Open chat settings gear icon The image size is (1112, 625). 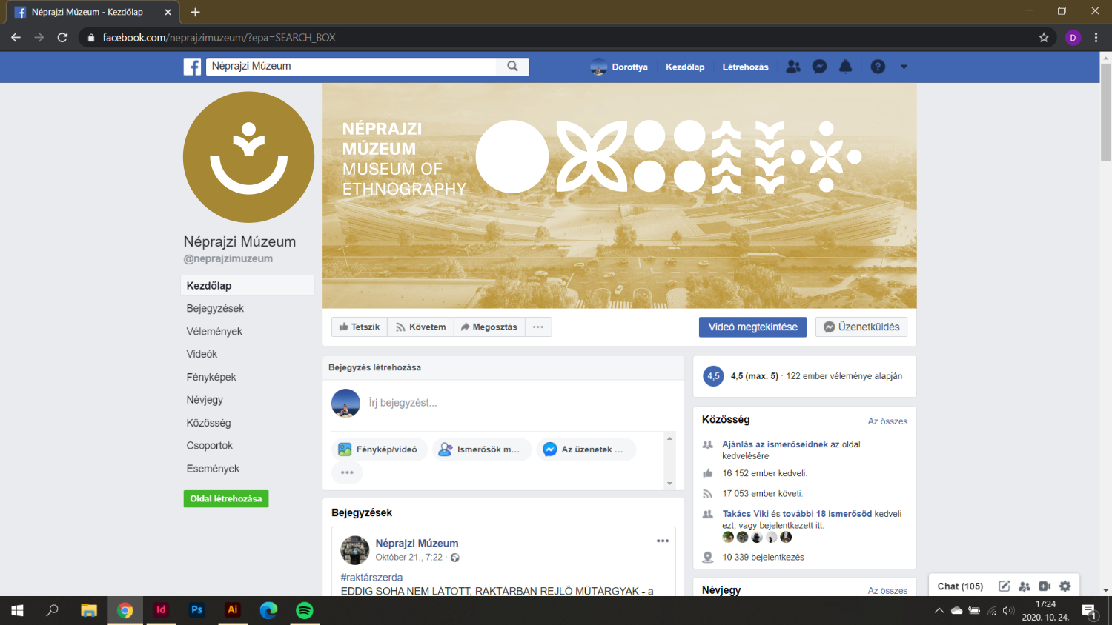pos(1065,586)
